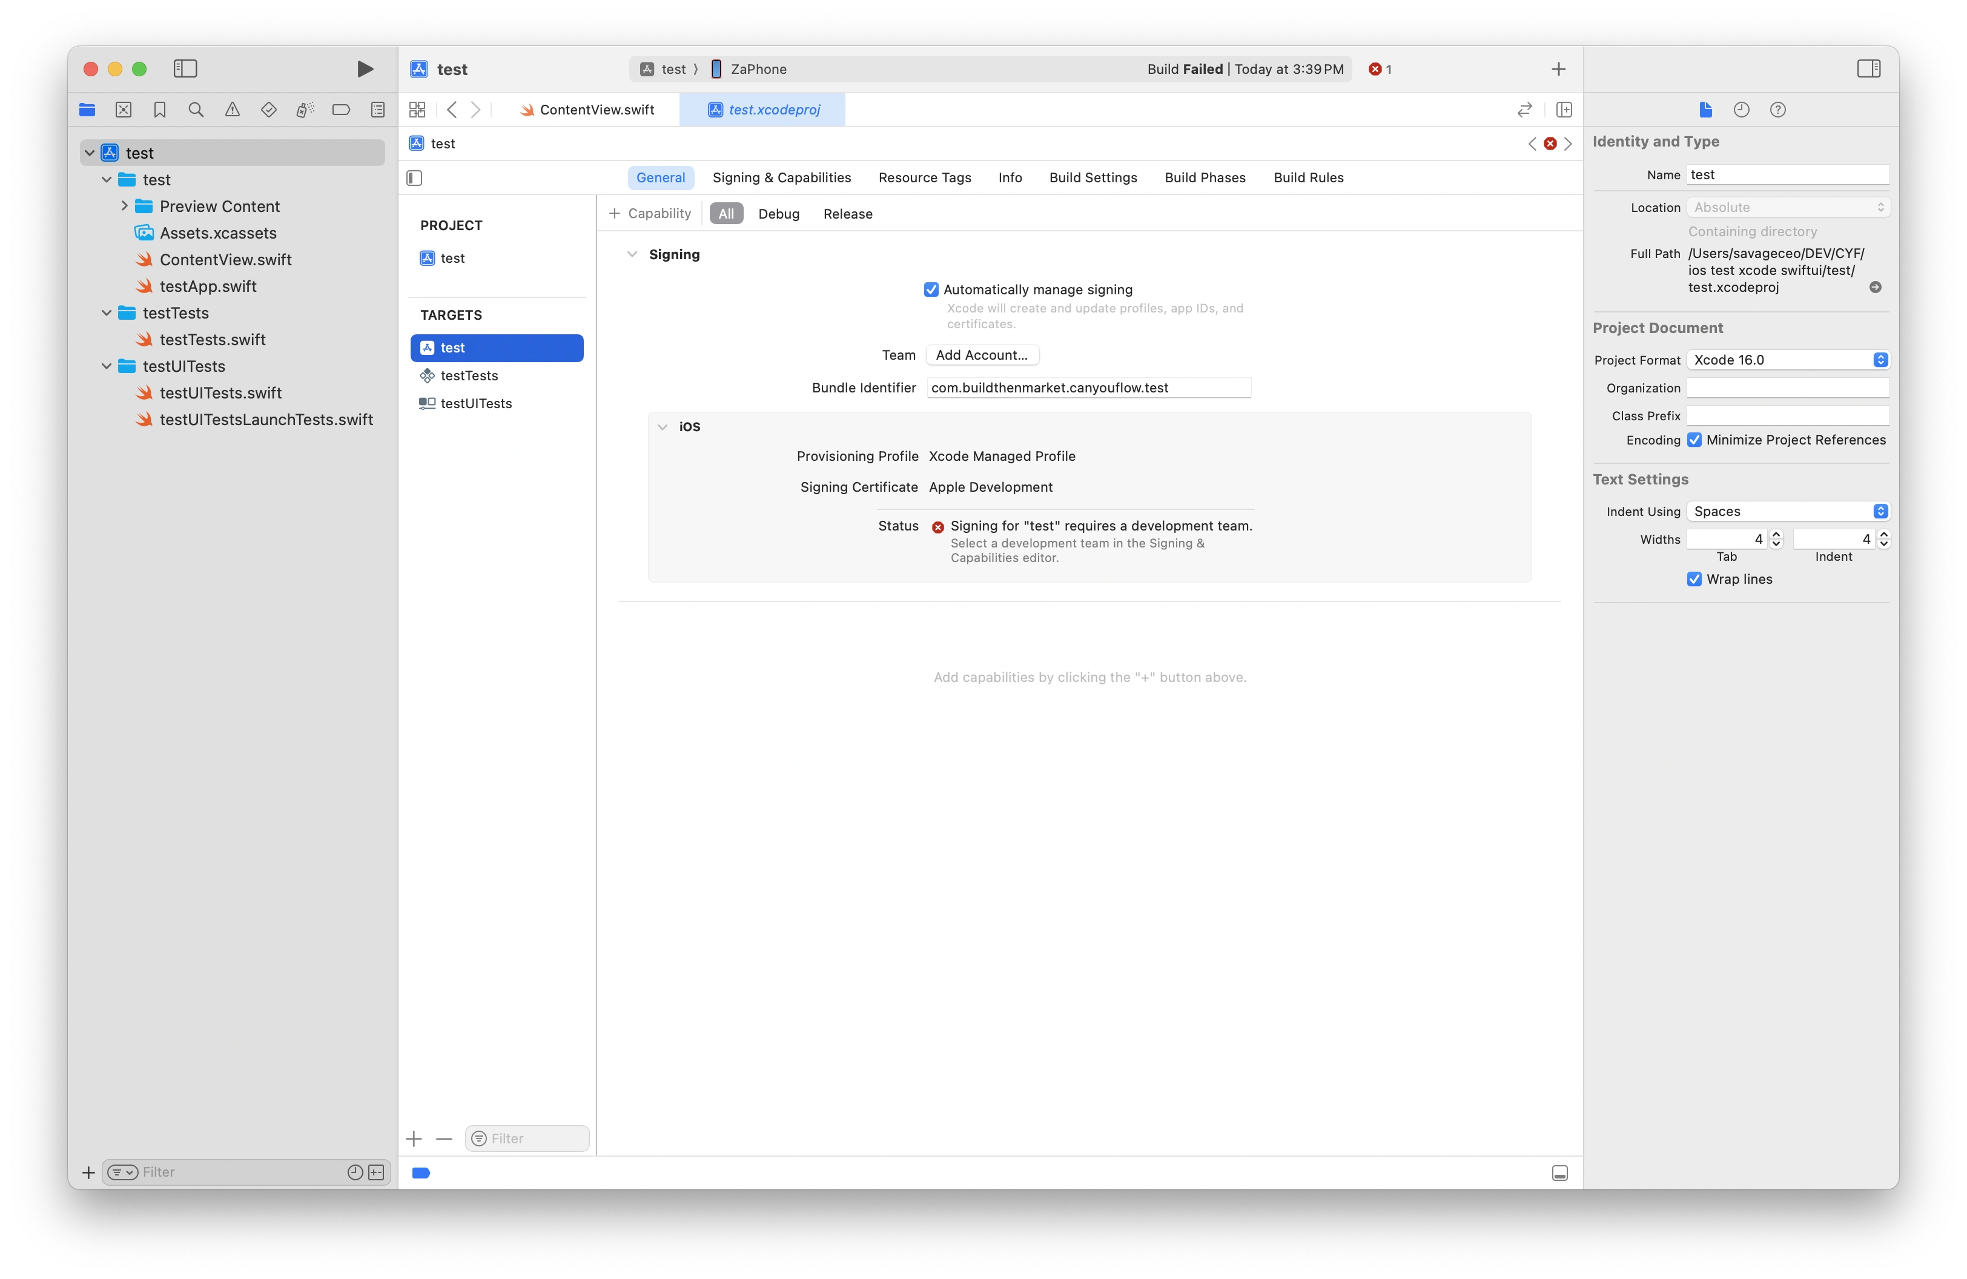Click the add Capability button
The height and width of the screenshot is (1279, 1967).
(x=650, y=213)
